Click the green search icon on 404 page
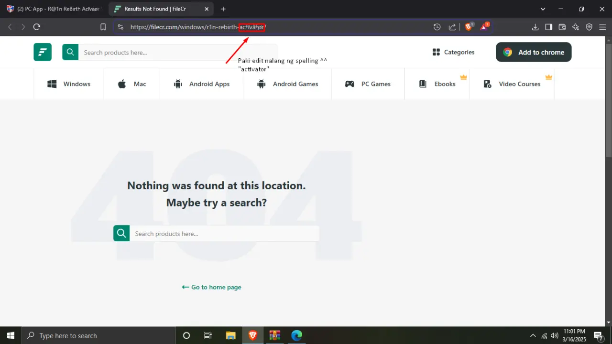 [121, 233]
